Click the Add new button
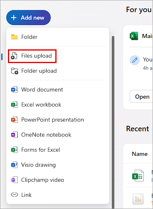The height and width of the screenshot is (209, 153). [28, 18]
